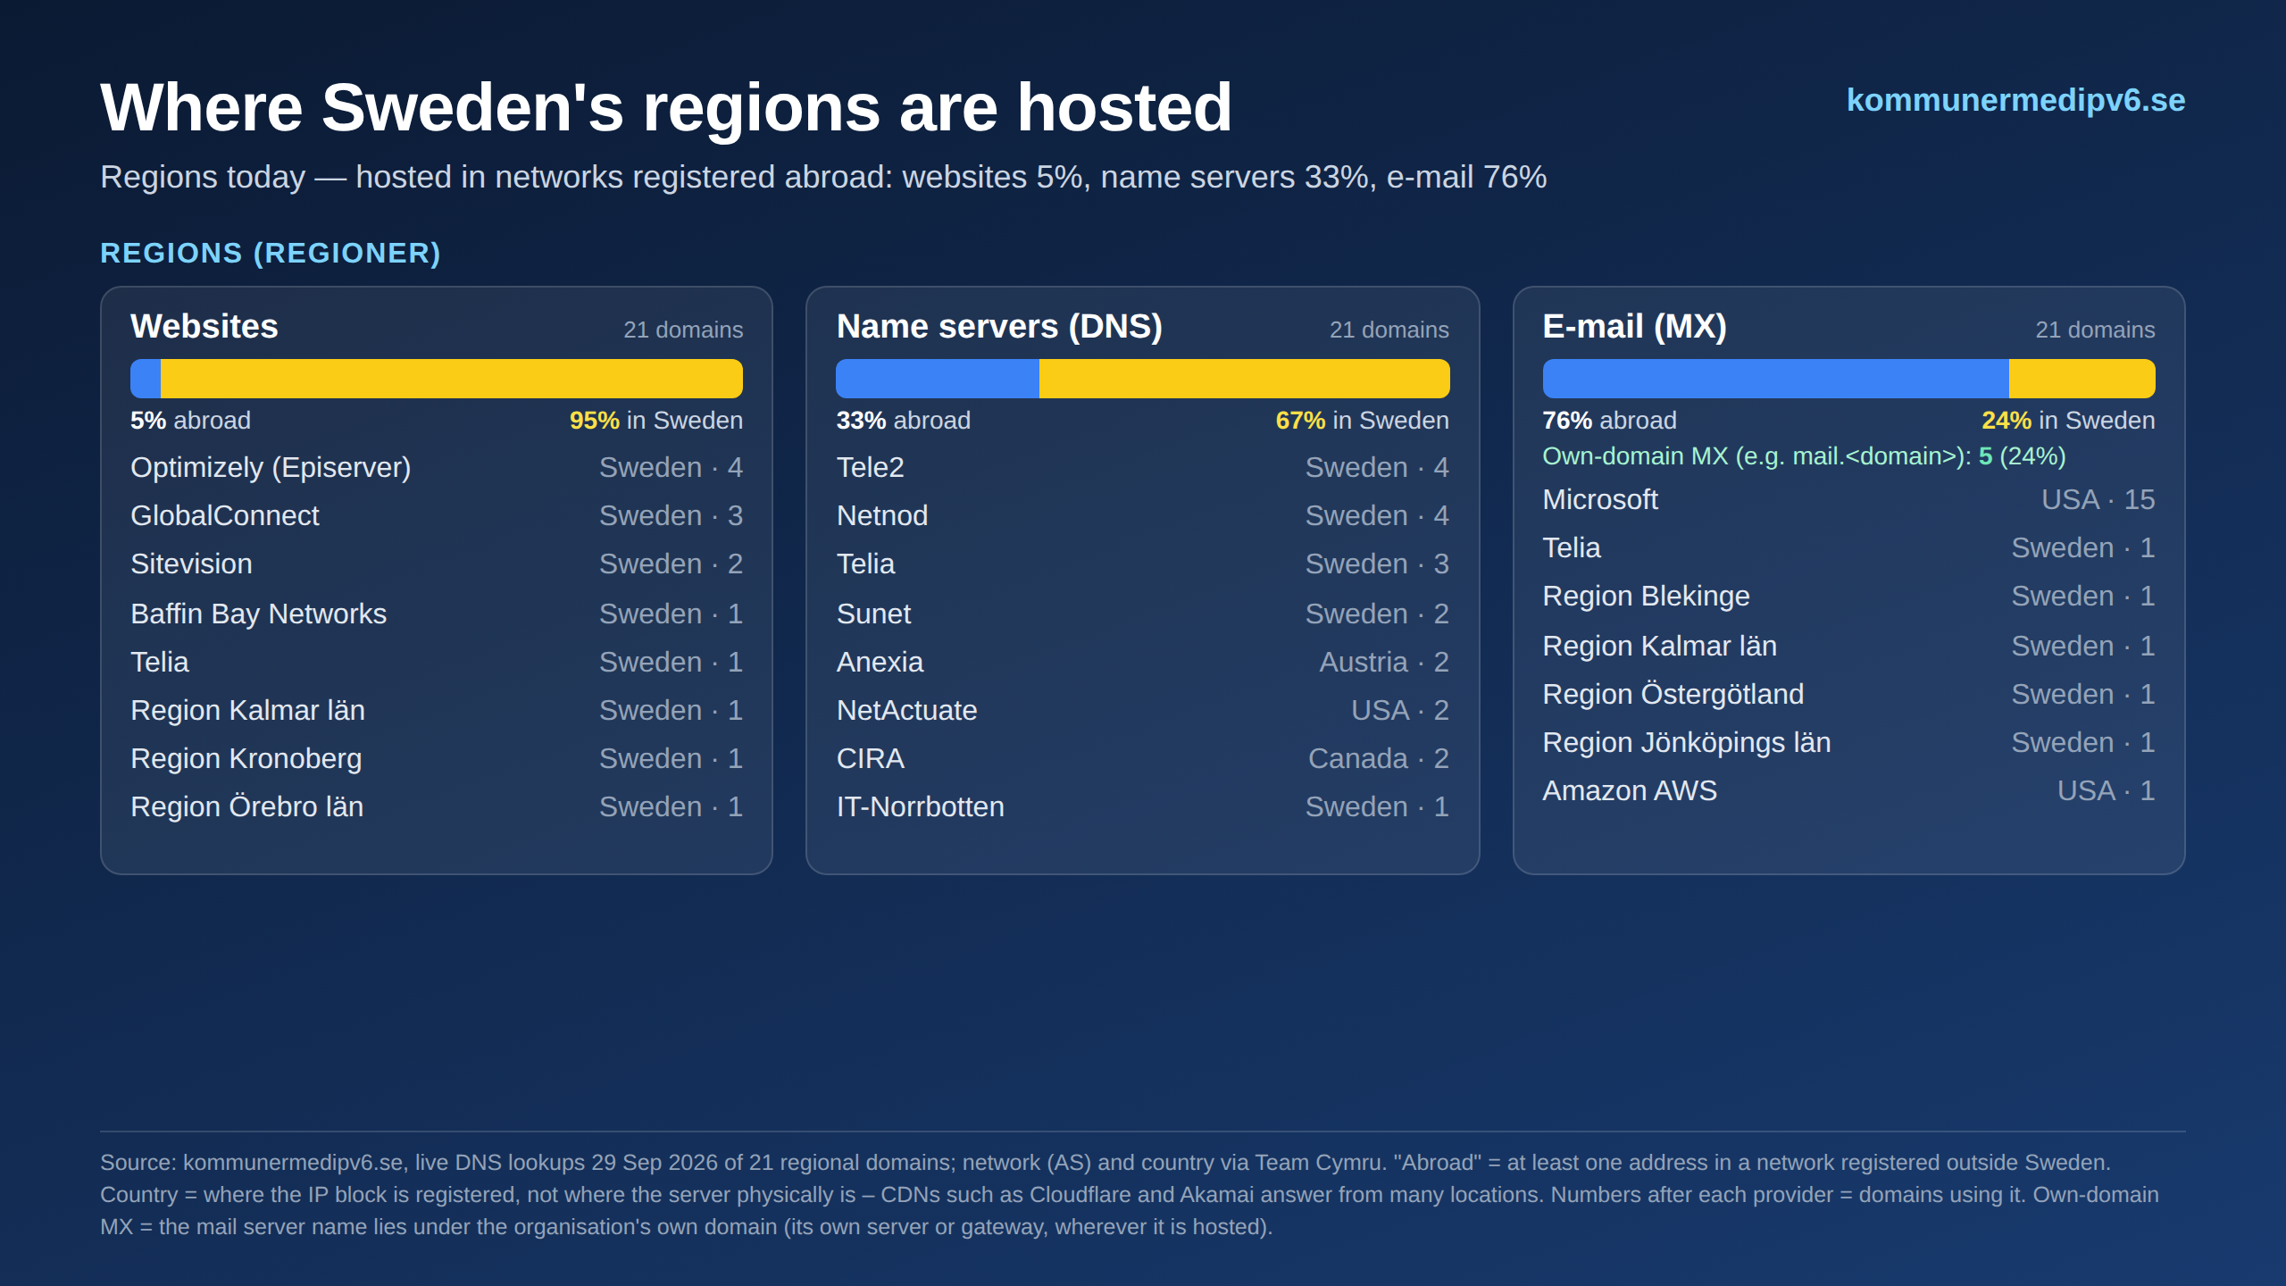Select the CIRA row
Screen dimensions: 2286x1286
point(1143,758)
